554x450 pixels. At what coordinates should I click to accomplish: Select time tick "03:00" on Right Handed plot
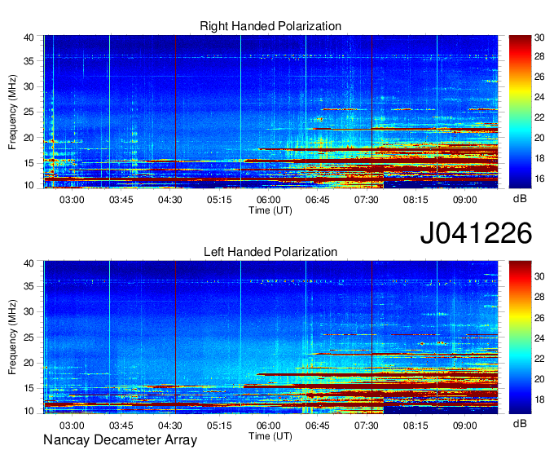click(x=72, y=200)
